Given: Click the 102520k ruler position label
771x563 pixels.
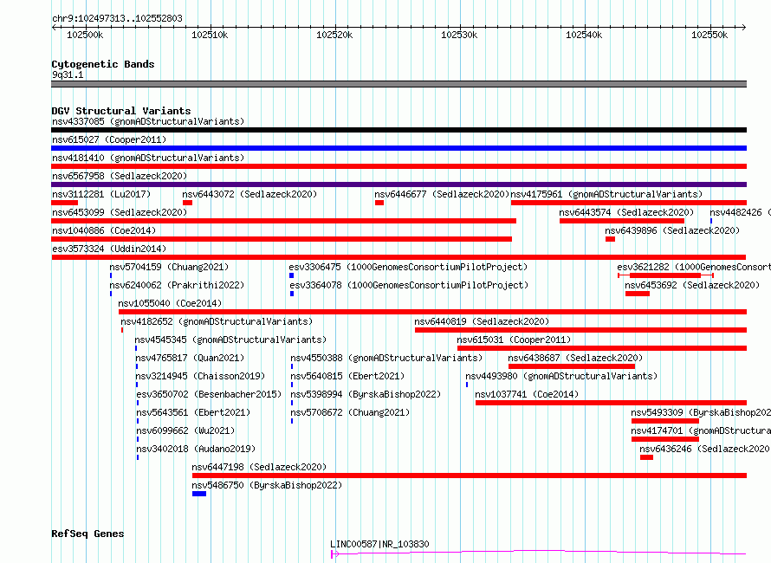Looking at the screenshot, I should (x=334, y=35).
